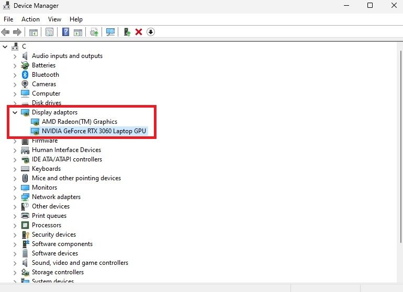Click the Forward arrow toolbar icon

coord(17,32)
